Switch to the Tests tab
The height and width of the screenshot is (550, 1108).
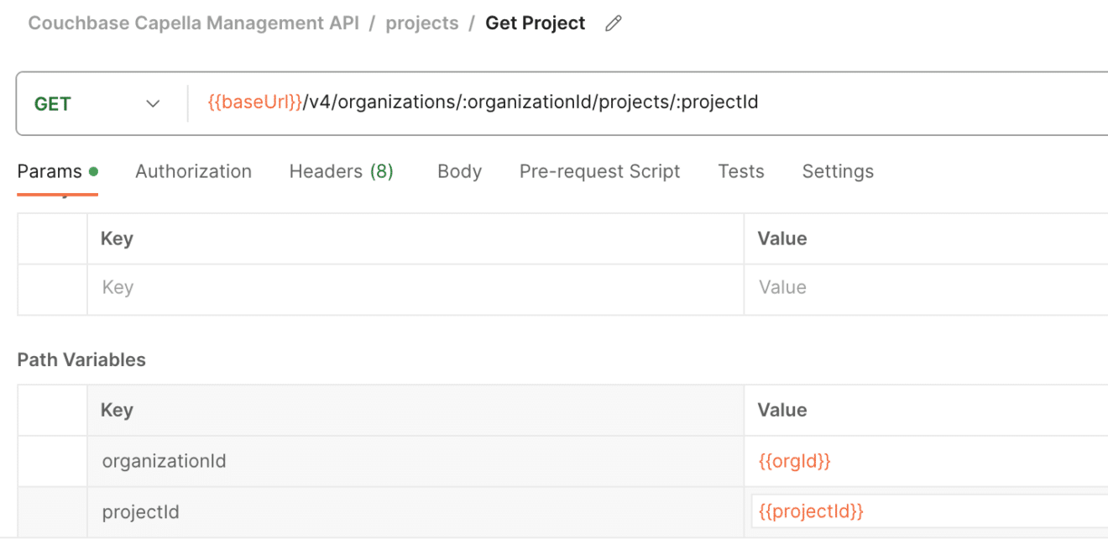coord(741,170)
